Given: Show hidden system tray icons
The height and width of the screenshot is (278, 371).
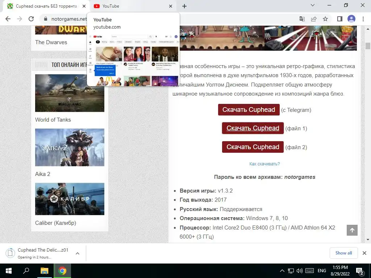Looking at the screenshot, I should [x=282, y=271].
